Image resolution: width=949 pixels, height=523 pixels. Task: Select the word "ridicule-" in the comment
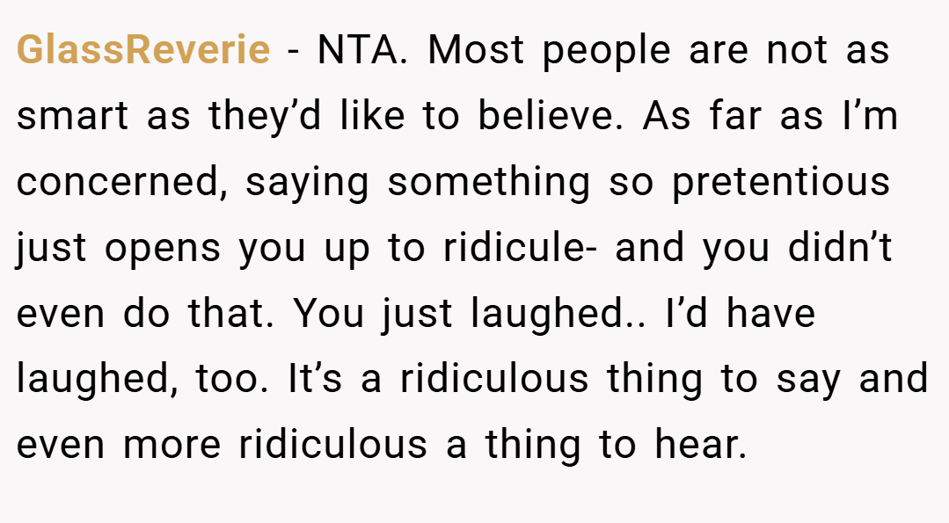520,247
